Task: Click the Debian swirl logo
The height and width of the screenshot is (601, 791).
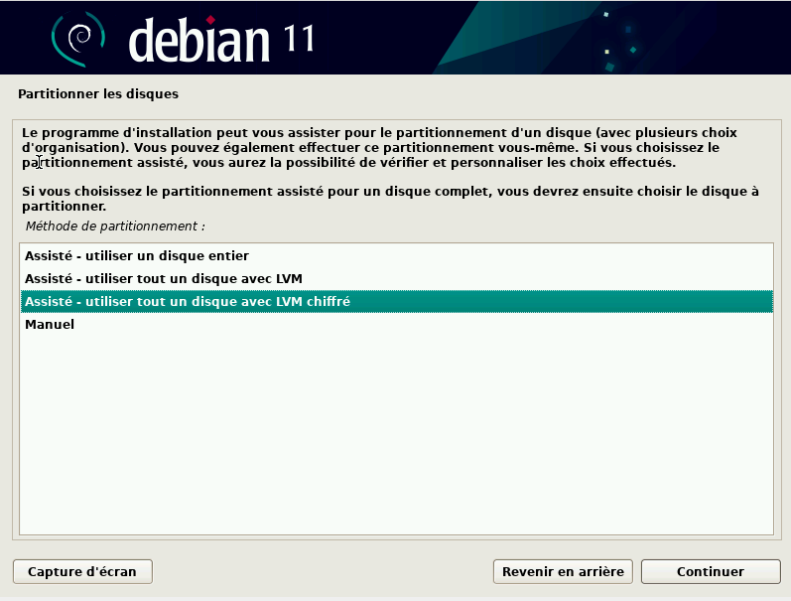Action: tap(77, 38)
